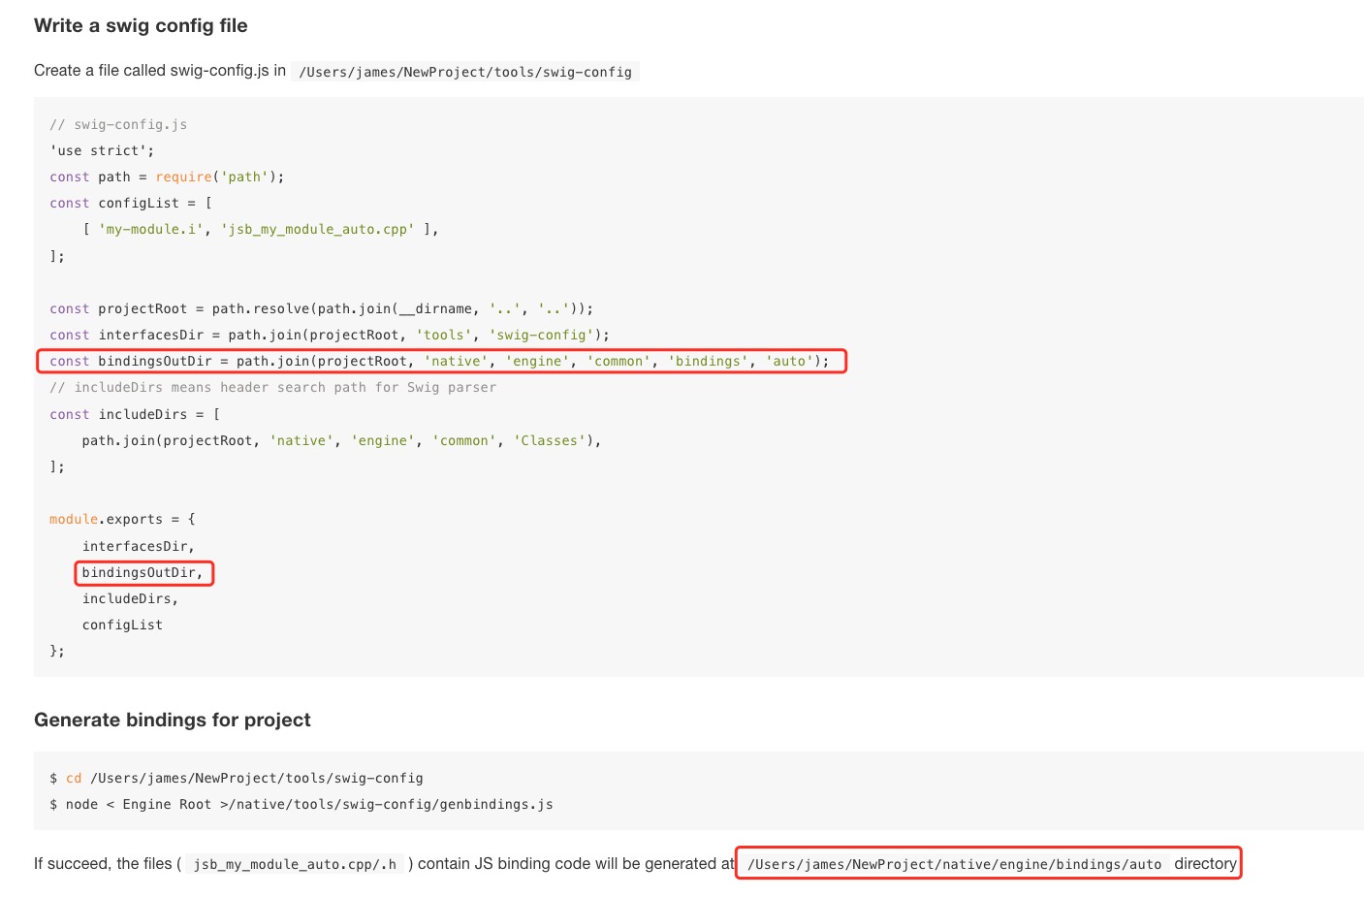1364x898 pixels.
Task: Click the "Write a swig config file" heading
Action: (x=141, y=26)
